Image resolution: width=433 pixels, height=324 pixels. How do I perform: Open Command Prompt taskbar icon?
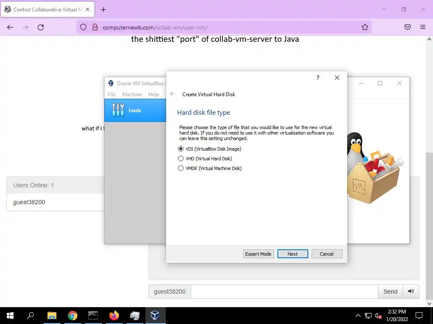(93, 316)
